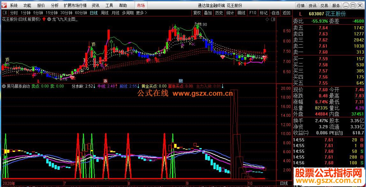Switch to 15分钟 period
The image size is (366, 187).
[52, 13]
